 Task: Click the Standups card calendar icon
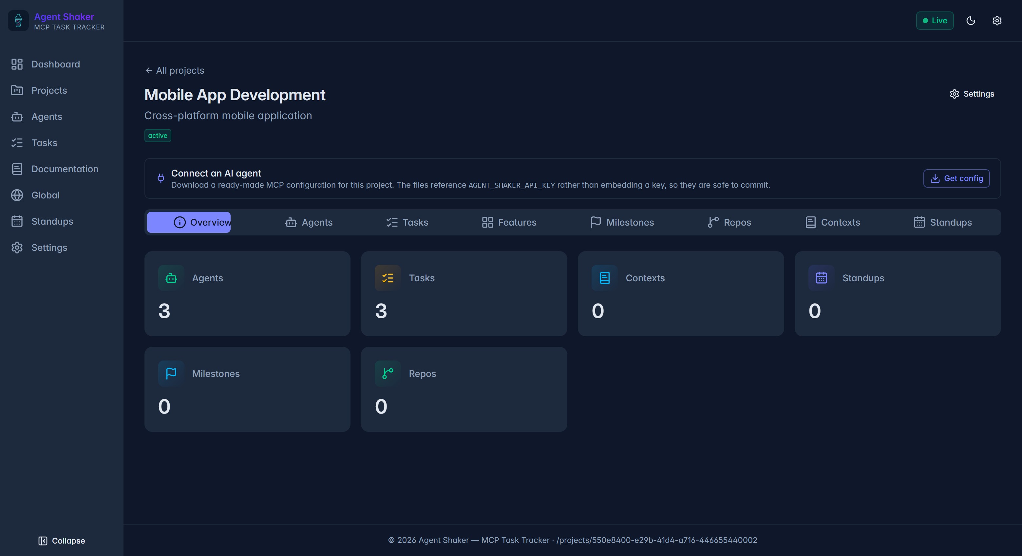click(821, 278)
